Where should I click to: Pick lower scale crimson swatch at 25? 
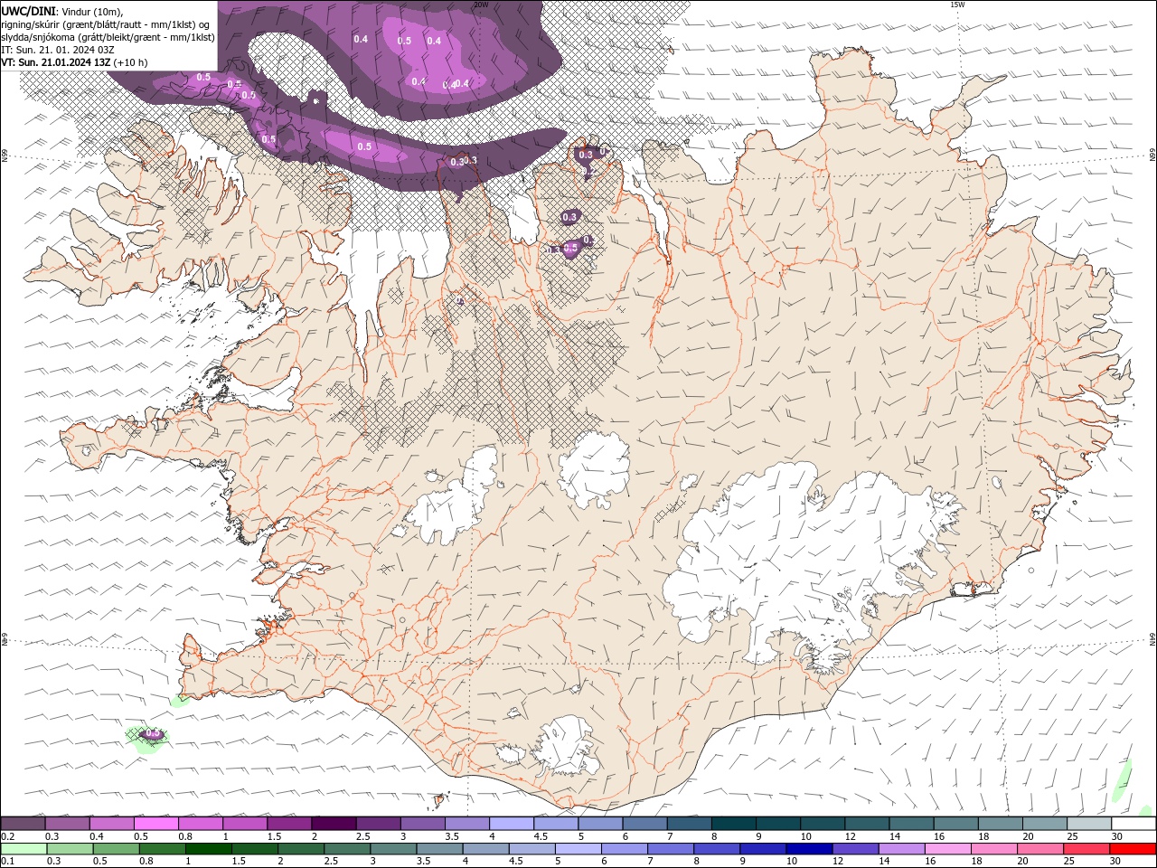[x=1086, y=849]
